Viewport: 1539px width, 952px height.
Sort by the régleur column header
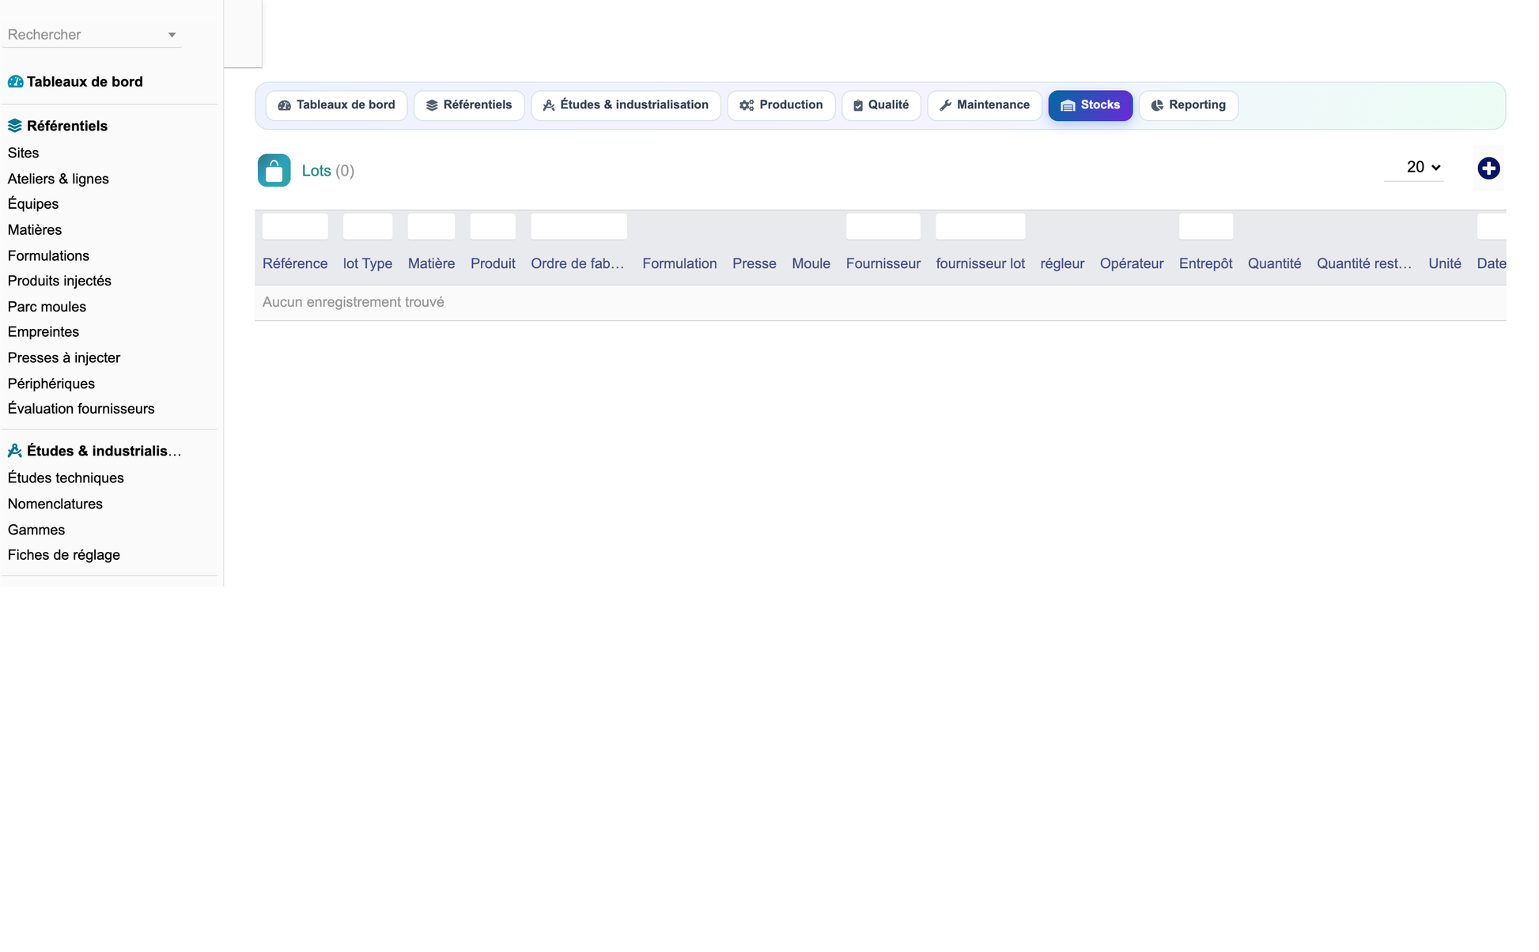tap(1062, 263)
